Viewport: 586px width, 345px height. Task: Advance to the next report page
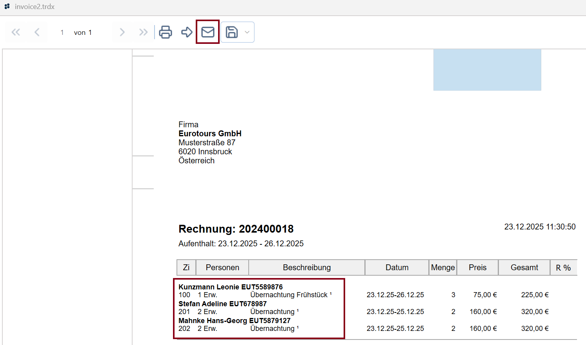click(x=122, y=32)
